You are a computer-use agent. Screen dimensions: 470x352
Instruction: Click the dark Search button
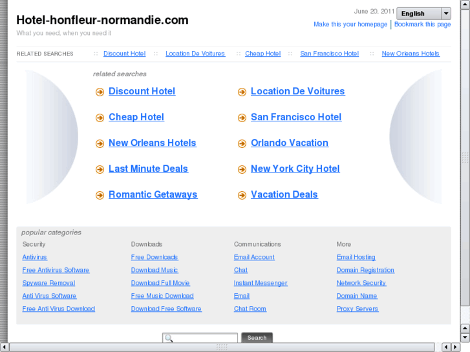(x=257, y=338)
